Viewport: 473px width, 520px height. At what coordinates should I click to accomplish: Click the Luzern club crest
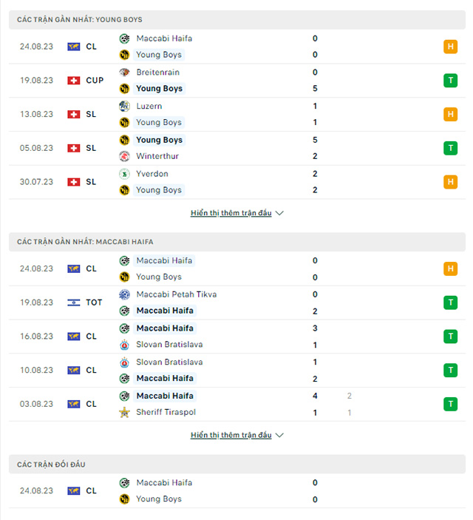(124, 106)
